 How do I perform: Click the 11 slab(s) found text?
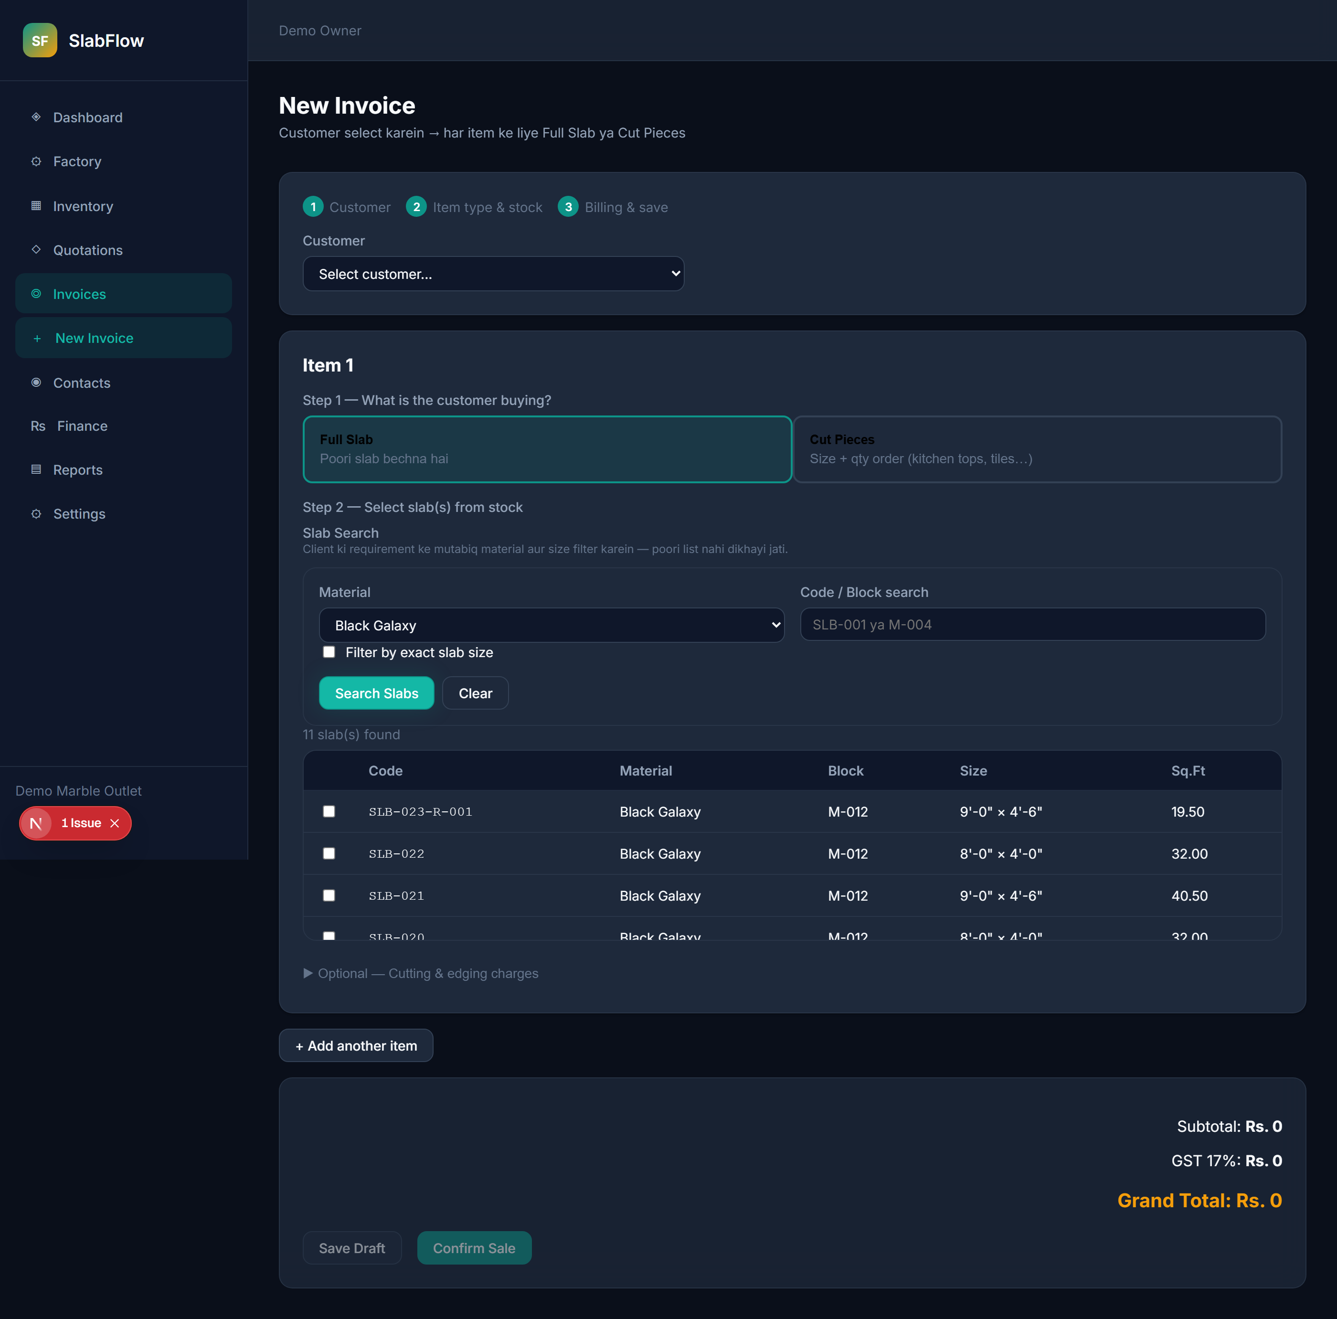point(351,734)
